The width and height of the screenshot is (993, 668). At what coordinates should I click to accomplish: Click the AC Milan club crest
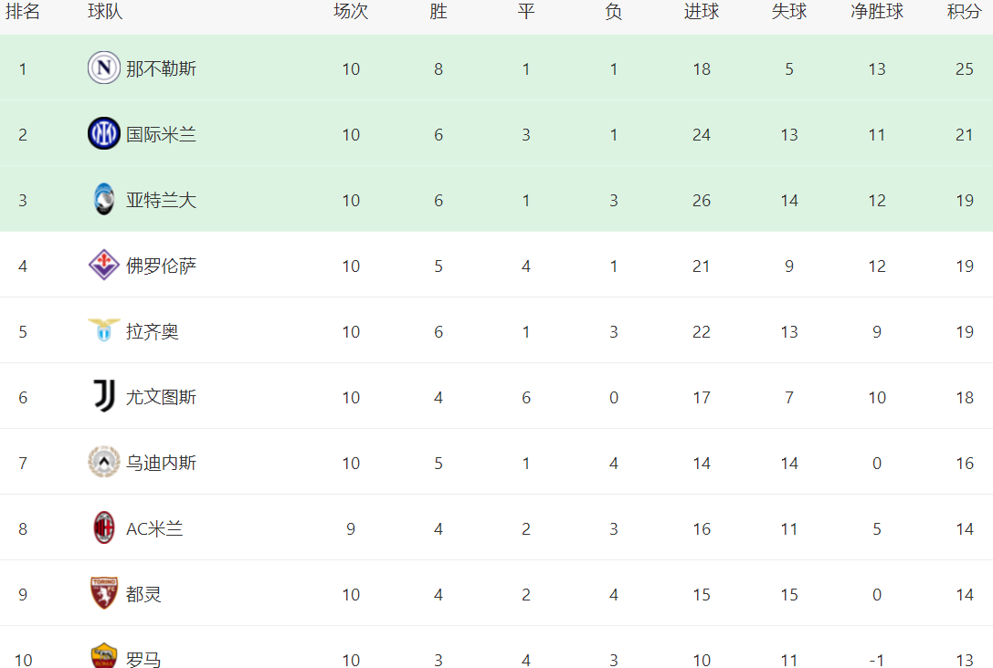[x=104, y=528]
